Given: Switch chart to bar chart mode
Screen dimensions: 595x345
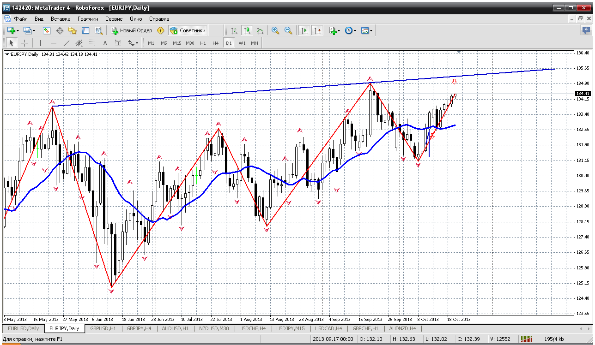Looking at the screenshot, I should (234, 30).
